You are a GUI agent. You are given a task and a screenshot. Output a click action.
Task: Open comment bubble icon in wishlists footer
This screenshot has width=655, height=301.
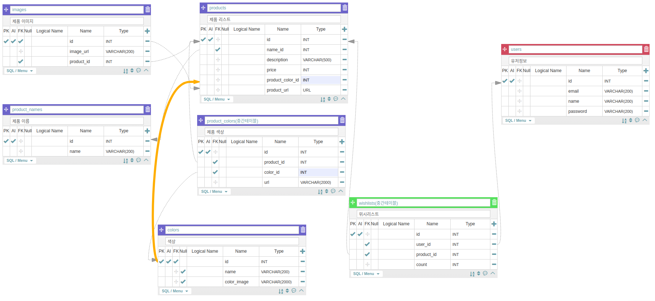pos(485,274)
